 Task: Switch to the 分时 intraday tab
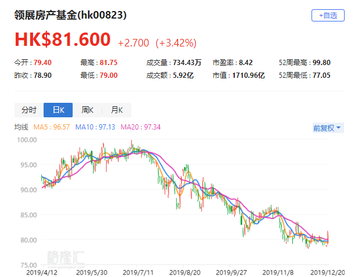[29, 110]
